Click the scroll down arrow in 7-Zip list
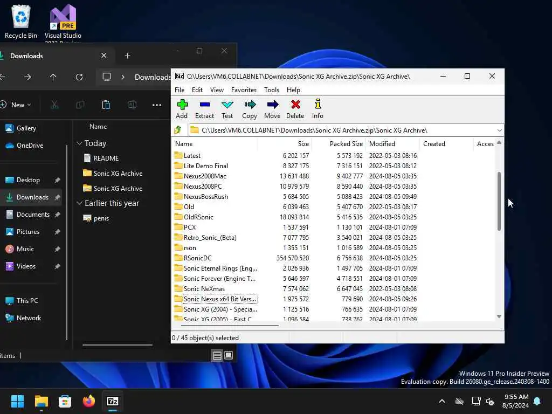 pos(499,316)
